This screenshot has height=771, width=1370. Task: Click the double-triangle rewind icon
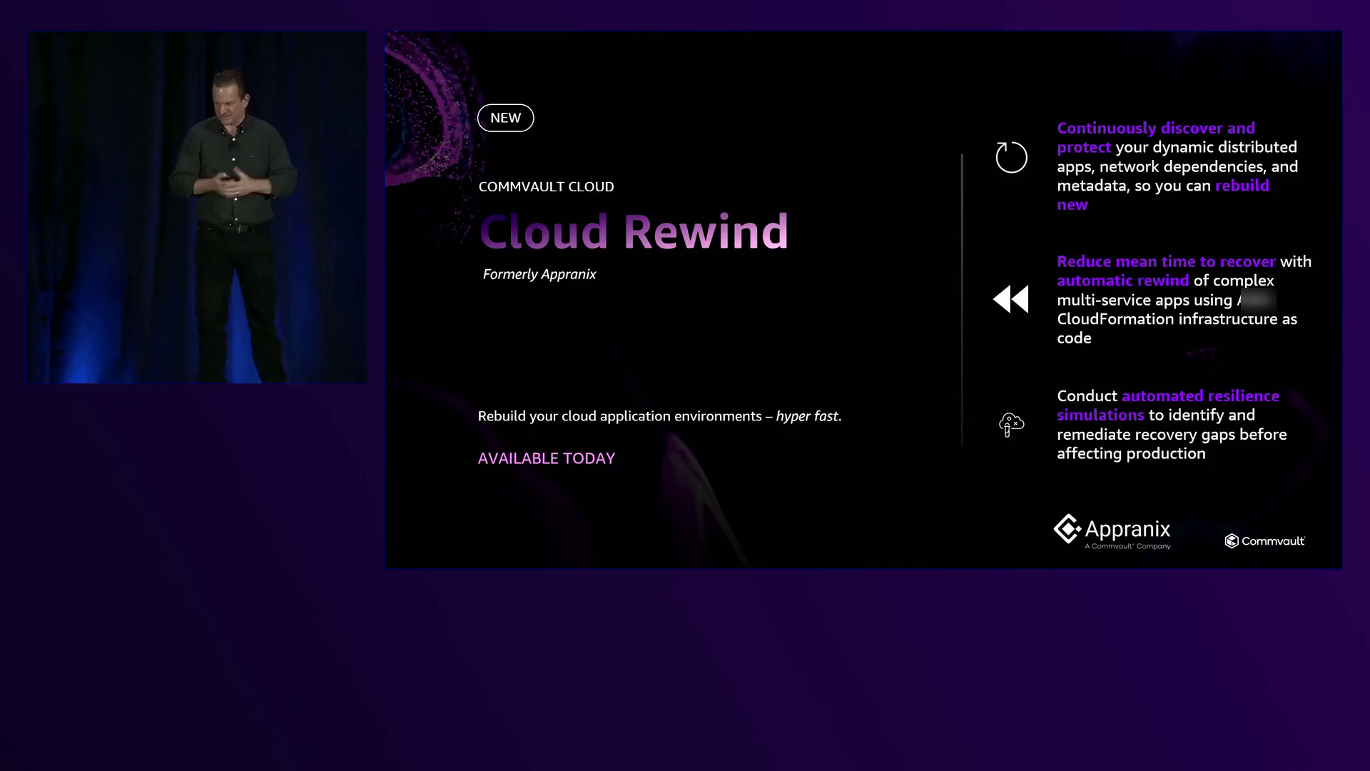[x=1011, y=299]
